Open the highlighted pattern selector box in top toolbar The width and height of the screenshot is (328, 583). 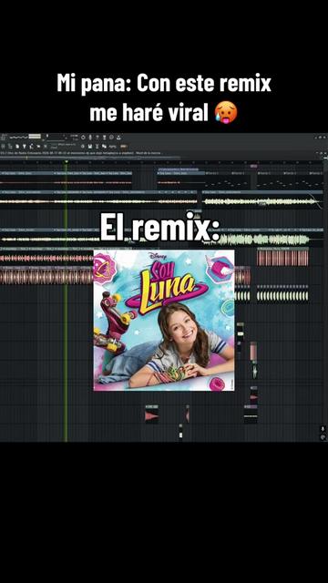pos(35,137)
